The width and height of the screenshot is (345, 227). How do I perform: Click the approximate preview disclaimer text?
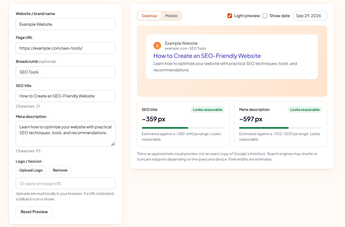(x=227, y=157)
